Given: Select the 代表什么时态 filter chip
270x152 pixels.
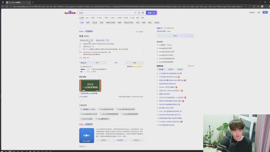Looking at the screenshot, I should pos(110,23).
